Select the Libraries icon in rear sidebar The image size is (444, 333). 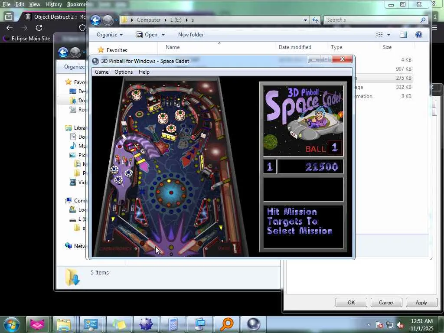coord(68,128)
